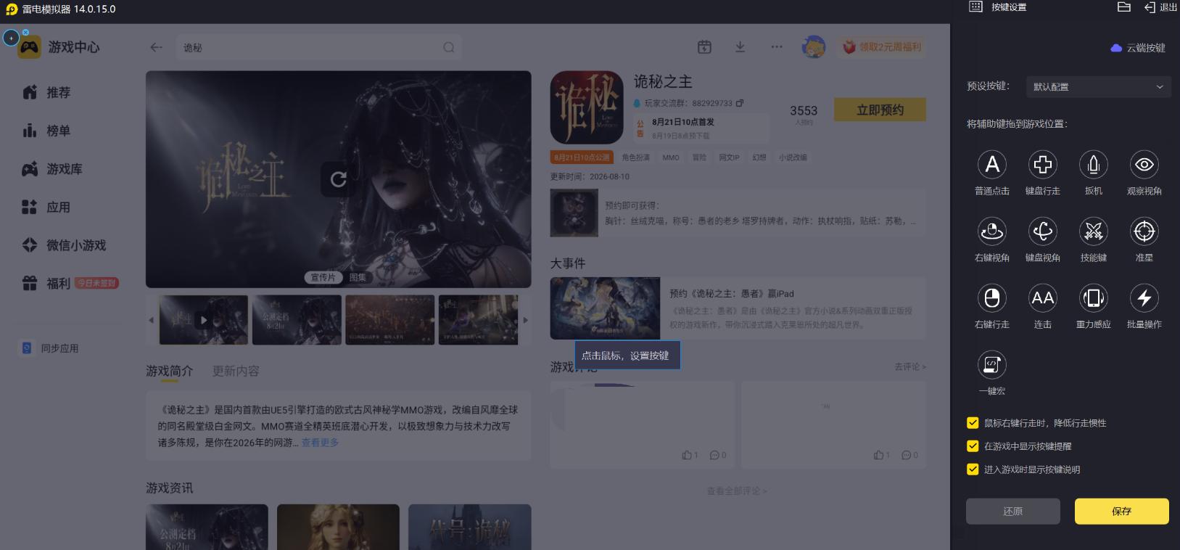Select the 小说改编 genre tag
The image size is (1180, 550).
point(793,157)
